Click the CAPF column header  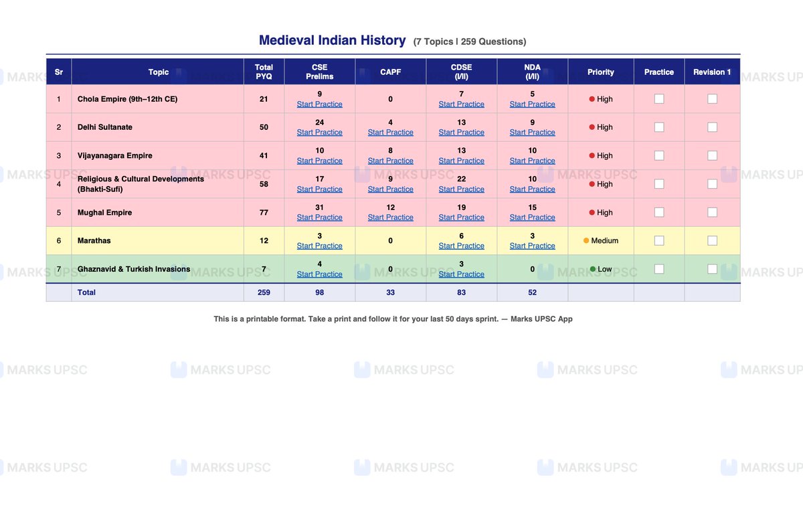tap(391, 72)
